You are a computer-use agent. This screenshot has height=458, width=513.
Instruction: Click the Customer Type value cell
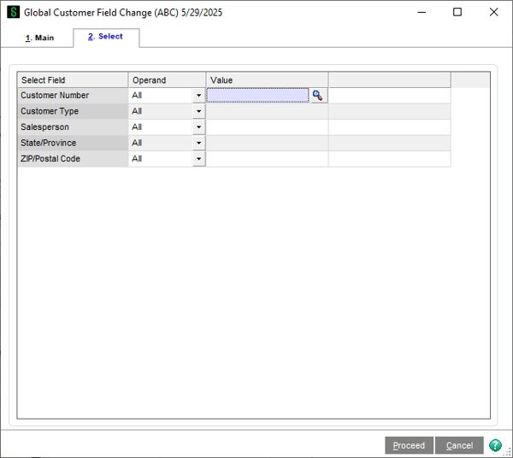click(x=267, y=111)
